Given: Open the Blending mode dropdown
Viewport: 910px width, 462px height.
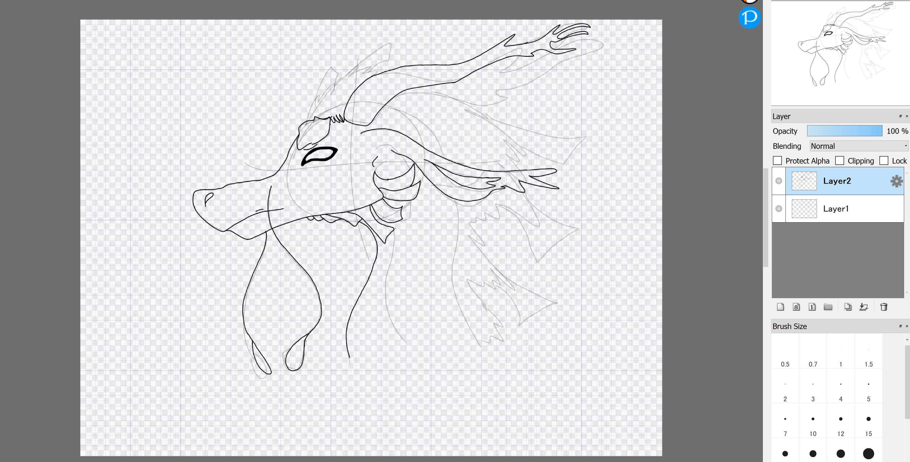Looking at the screenshot, I should coord(858,146).
